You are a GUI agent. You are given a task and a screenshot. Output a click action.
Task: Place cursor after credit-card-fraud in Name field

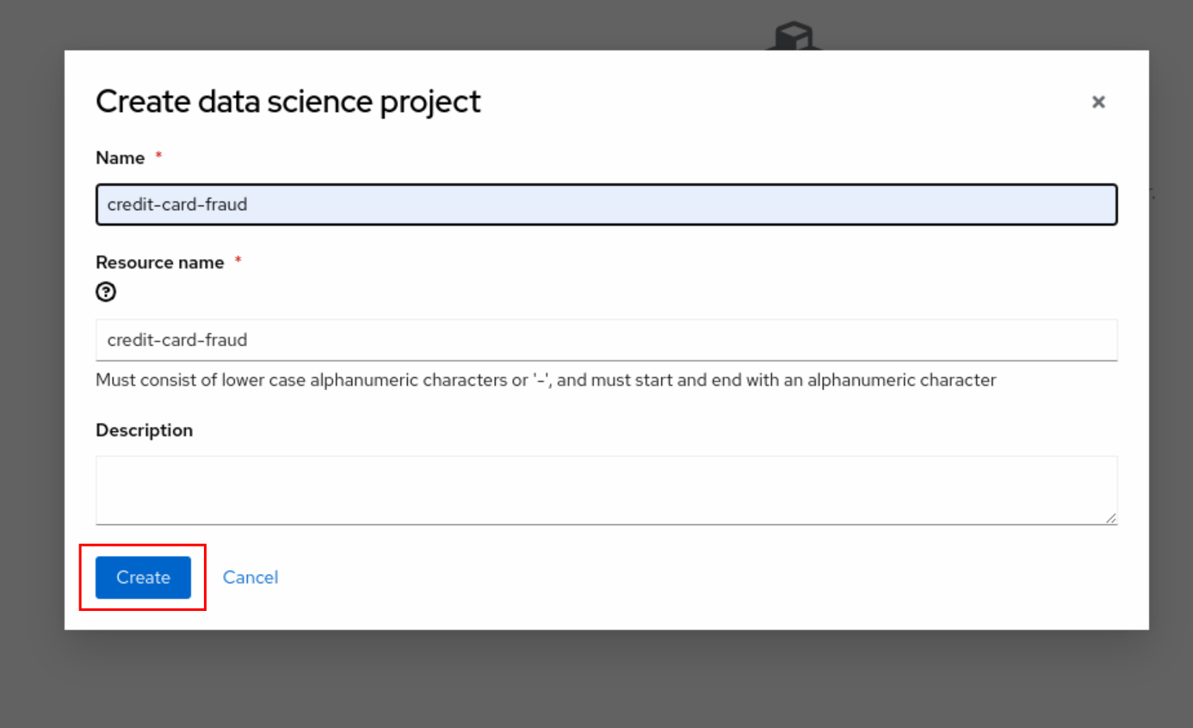[x=249, y=205]
